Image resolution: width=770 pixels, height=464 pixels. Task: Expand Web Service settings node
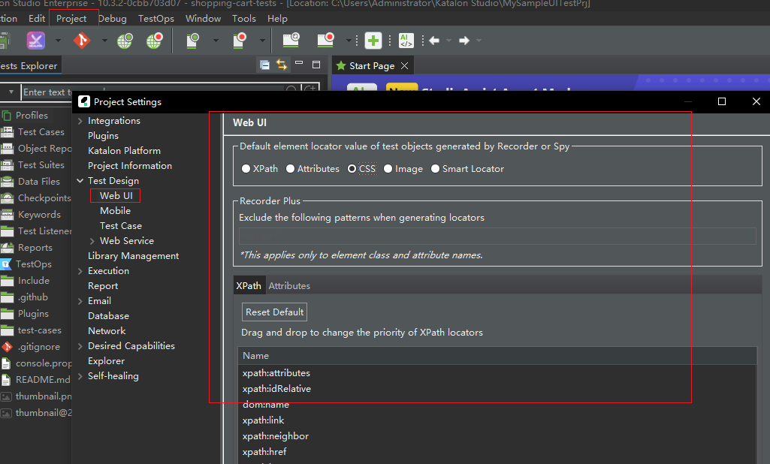(x=92, y=241)
